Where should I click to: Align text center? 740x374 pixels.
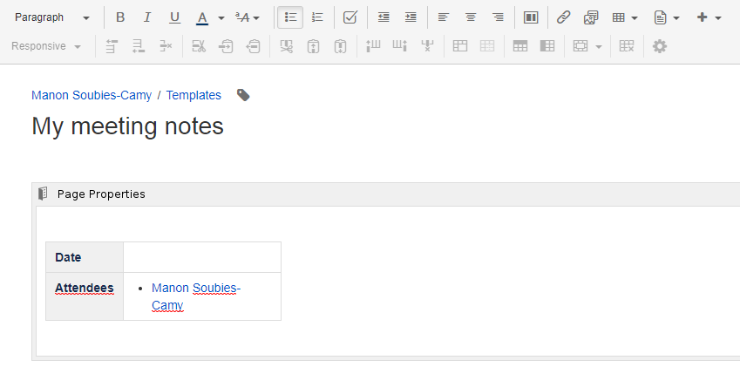(x=471, y=17)
